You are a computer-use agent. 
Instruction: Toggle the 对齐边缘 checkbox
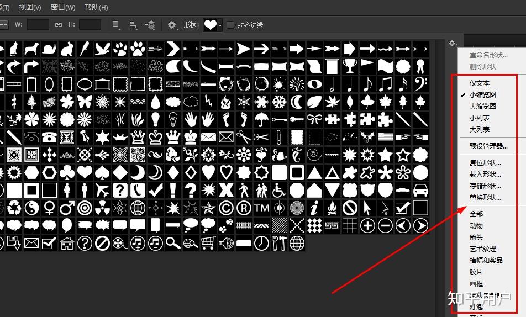coord(230,25)
